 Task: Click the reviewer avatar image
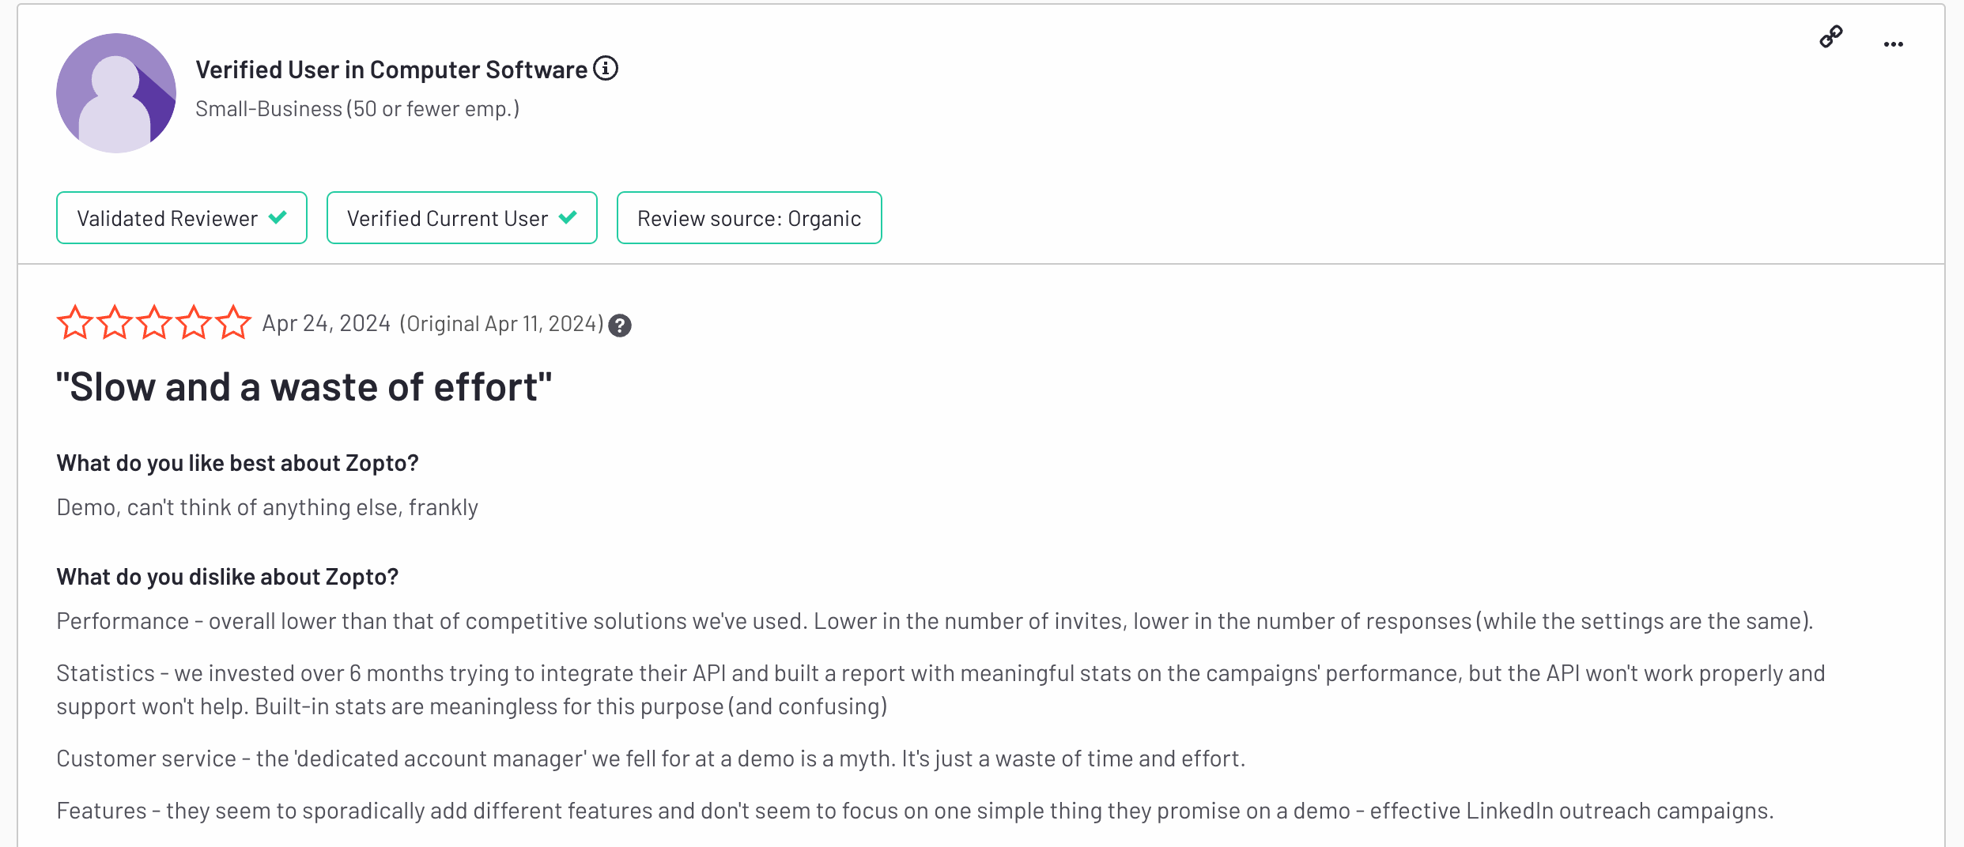point(116,93)
